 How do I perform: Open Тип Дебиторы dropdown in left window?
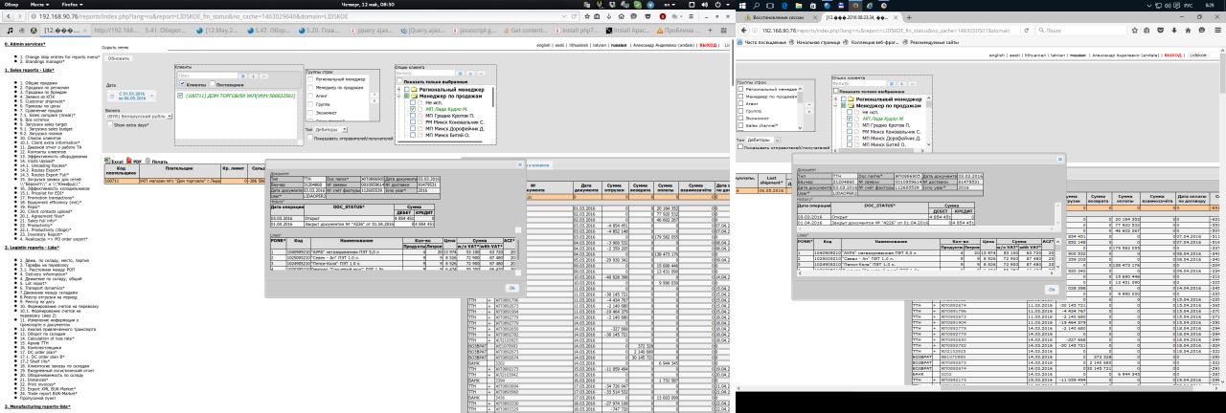click(330, 129)
